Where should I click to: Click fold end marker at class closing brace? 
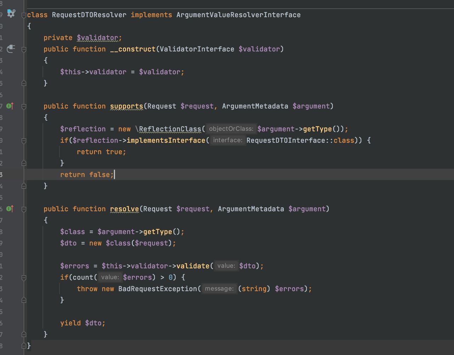(24, 345)
